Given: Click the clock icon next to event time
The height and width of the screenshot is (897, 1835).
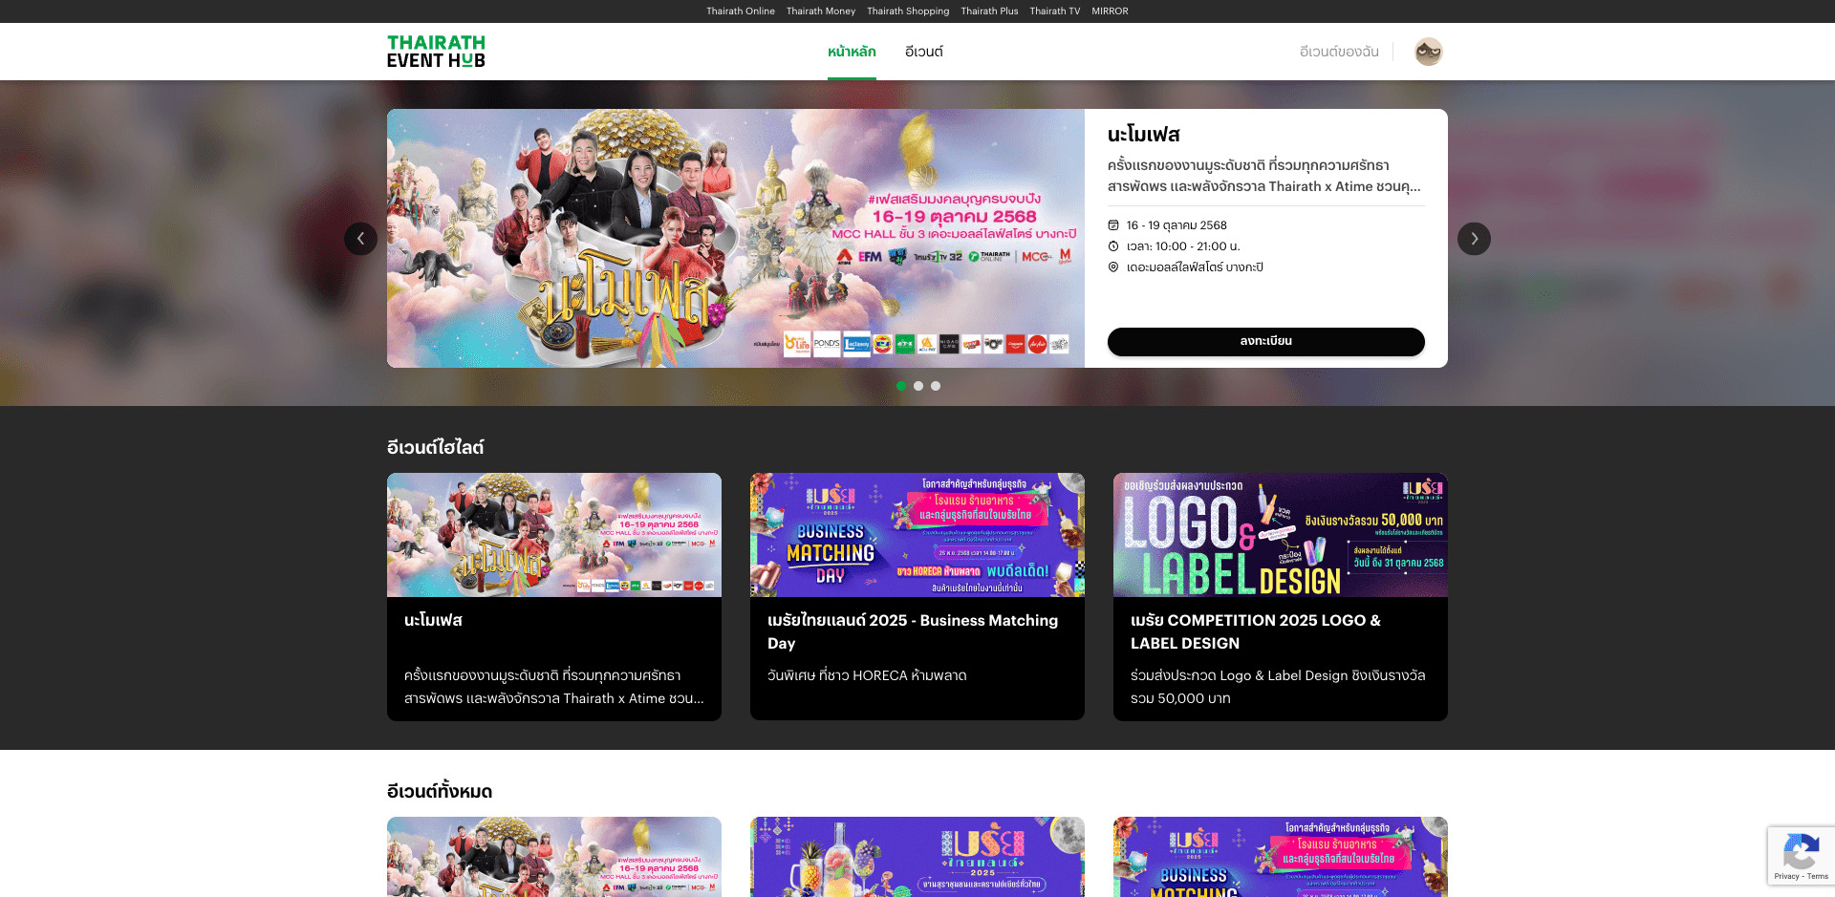Looking at the screenshot, I should coord(1113,246).
